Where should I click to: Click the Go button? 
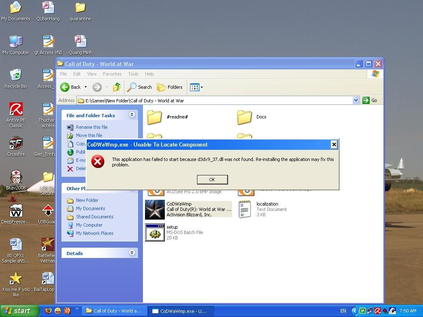(x=370, y=100)
